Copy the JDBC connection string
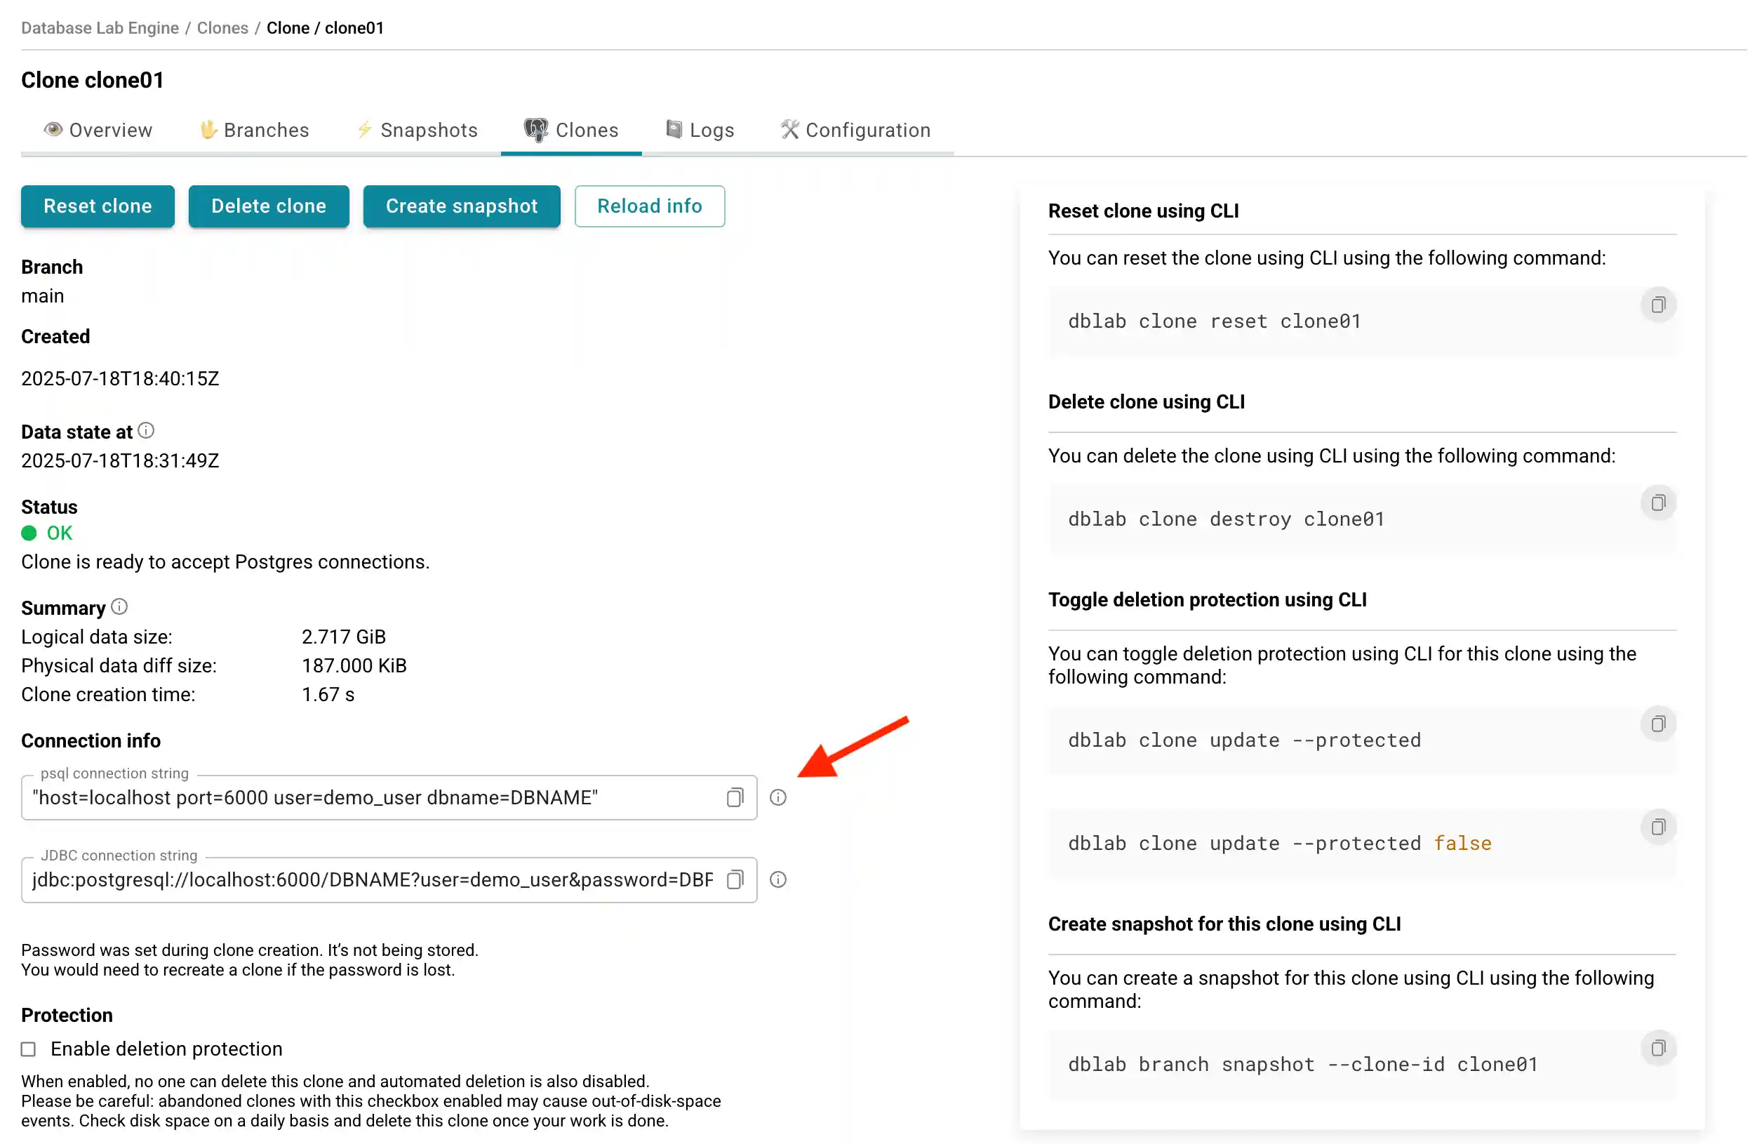1750x1144 pixels. click(x=735, y=880)
